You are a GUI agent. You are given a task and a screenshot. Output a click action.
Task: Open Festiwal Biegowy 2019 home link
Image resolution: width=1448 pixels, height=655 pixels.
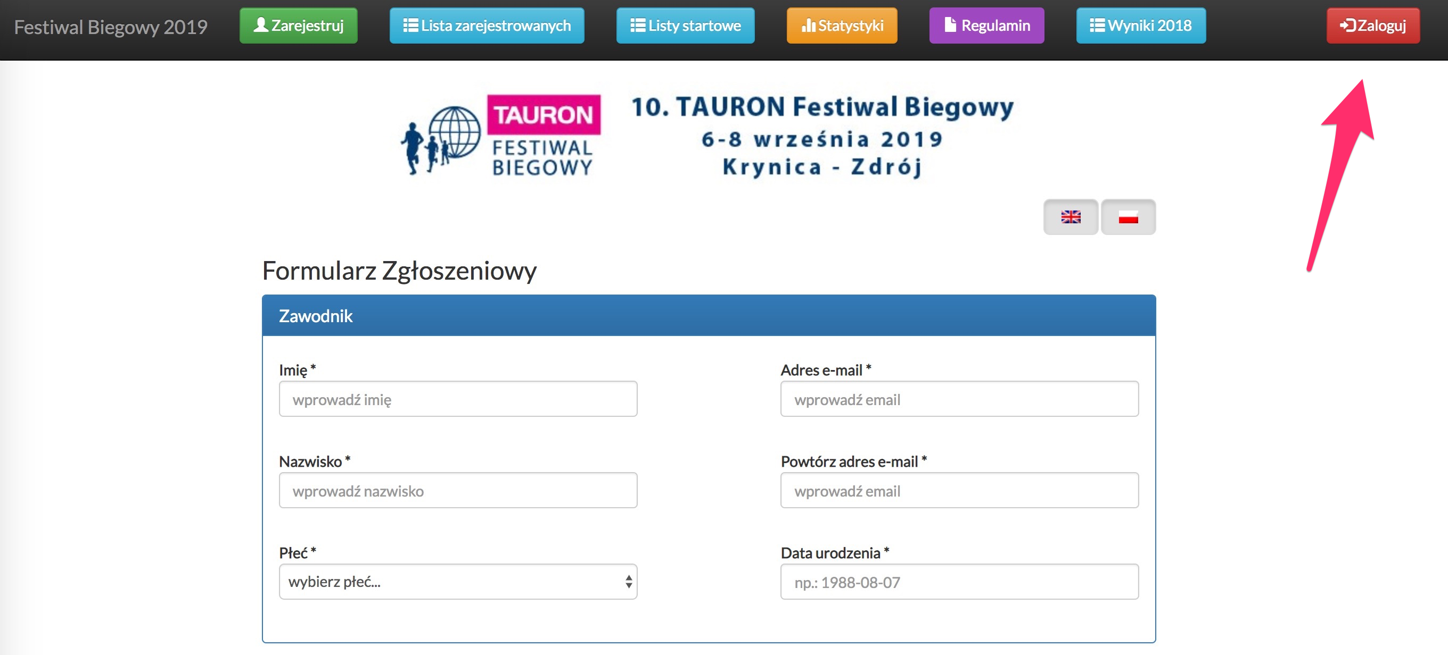pos(111,27)
